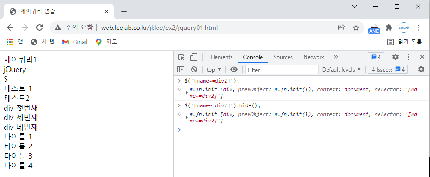430x177 pixels.
Task: Click the 테스트2 text
Action: pyautogui.click(x=17, y=98)
